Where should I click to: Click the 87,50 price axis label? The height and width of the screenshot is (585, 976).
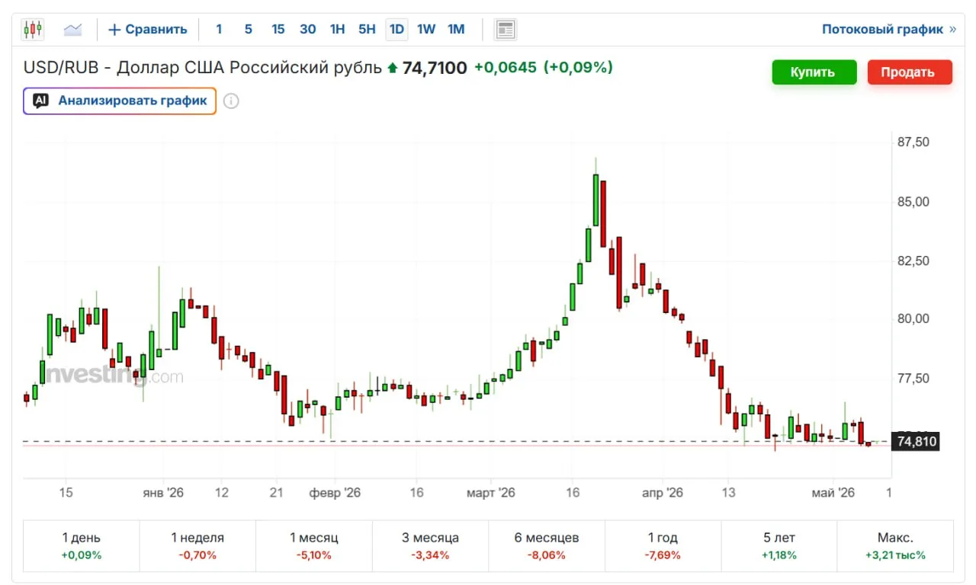click(x=913, y=142)
